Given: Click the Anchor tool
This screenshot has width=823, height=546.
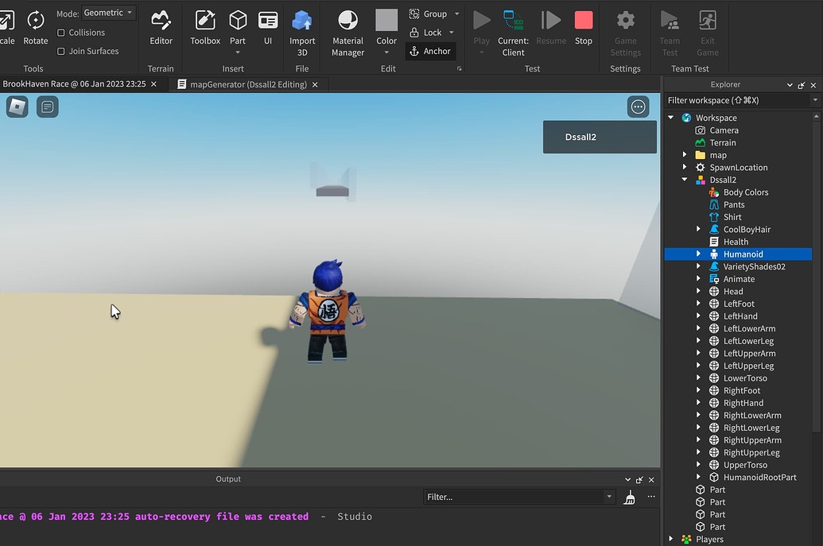Looking at the screenshot, I should click(430, 50).
